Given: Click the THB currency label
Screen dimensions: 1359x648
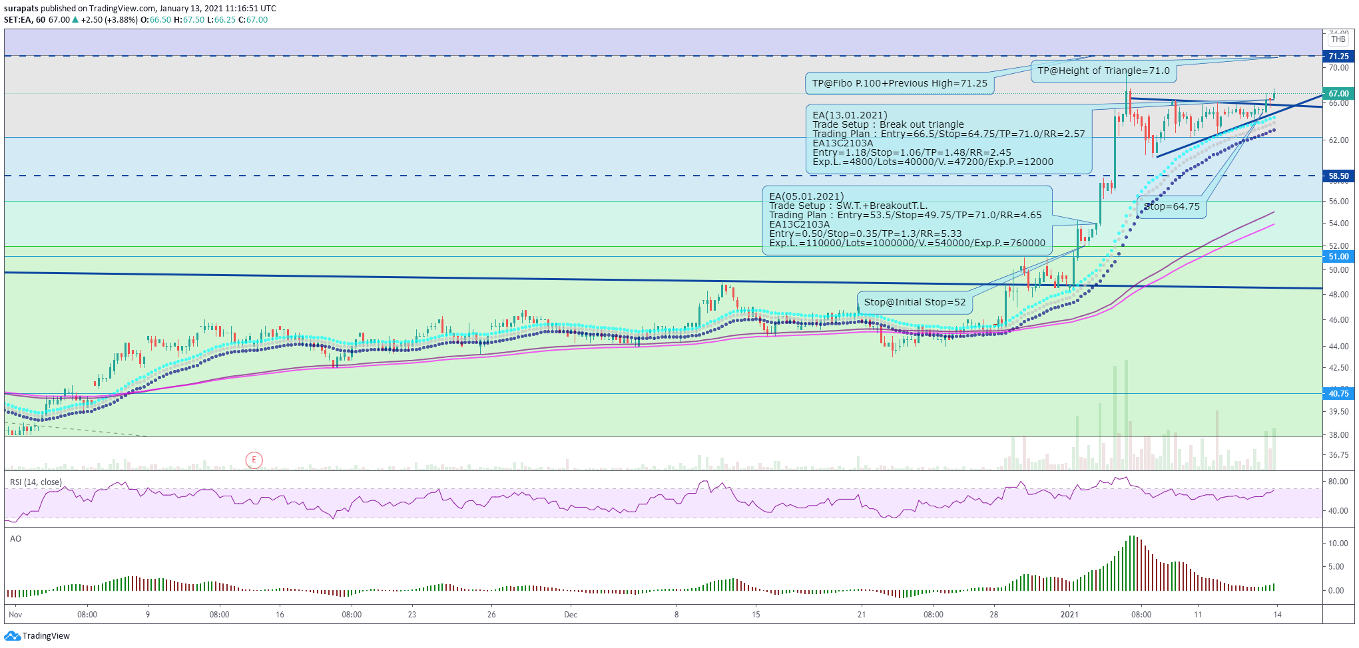Looking at the screenshot, I should pyautogui.click(x=1338, y=39).
